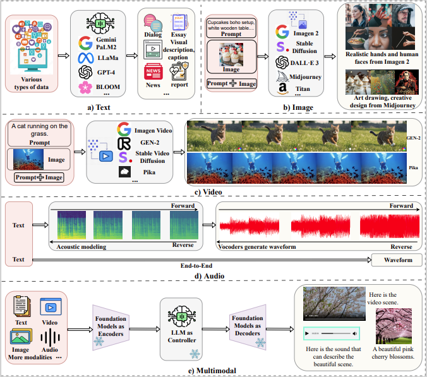
Task: Click the Various types of data illustration
Action: click(32, 47)
